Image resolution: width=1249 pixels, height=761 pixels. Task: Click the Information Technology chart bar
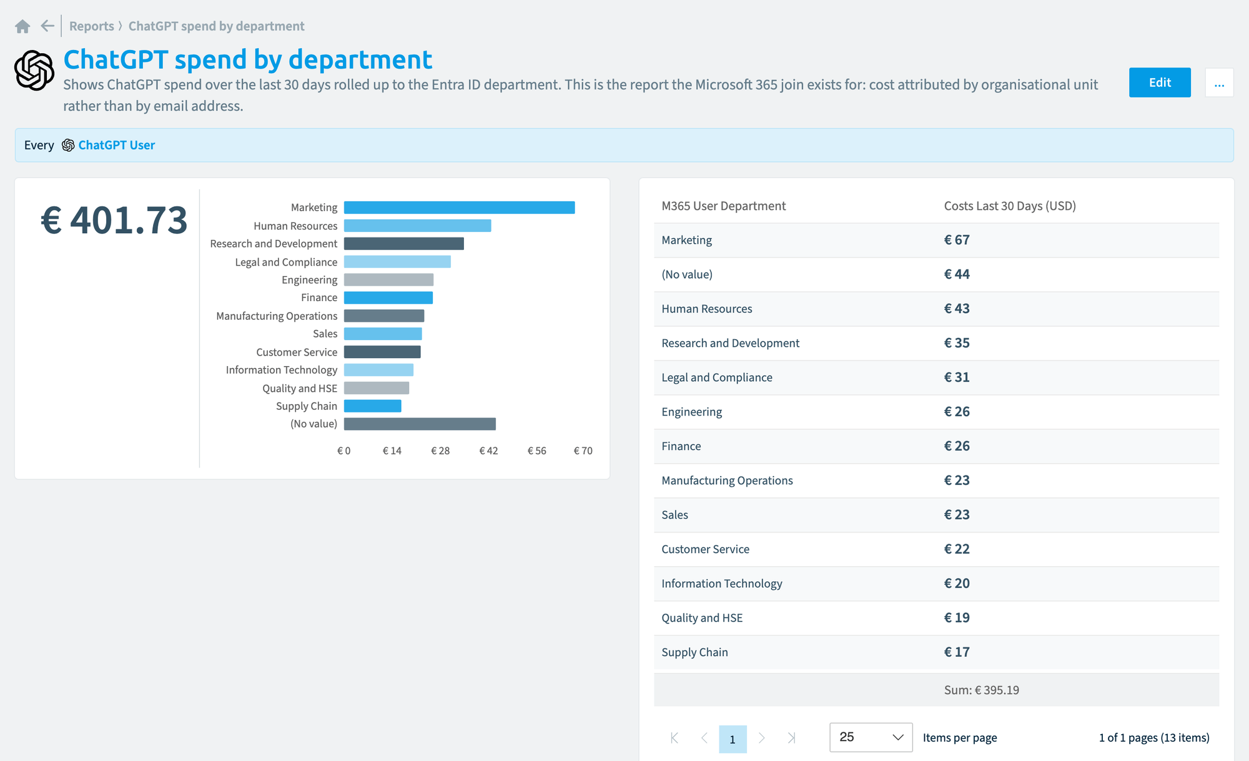click(378, 370)
